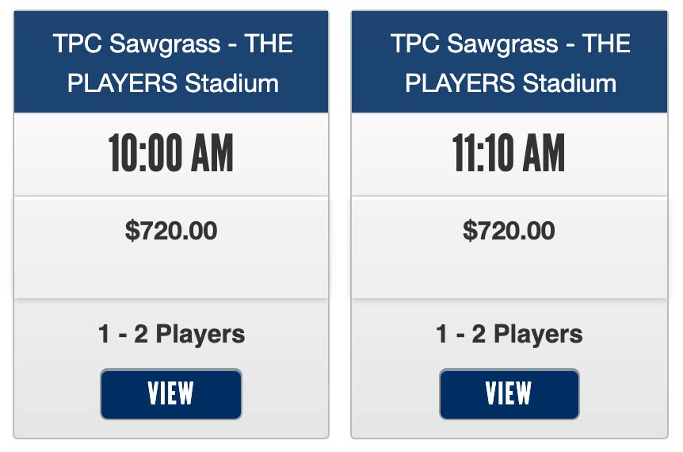Click "TPC Sawgrass - THE" line on the 10:00 AM card
This screenshot has width=683, height=452.
[x=173, y=44]
